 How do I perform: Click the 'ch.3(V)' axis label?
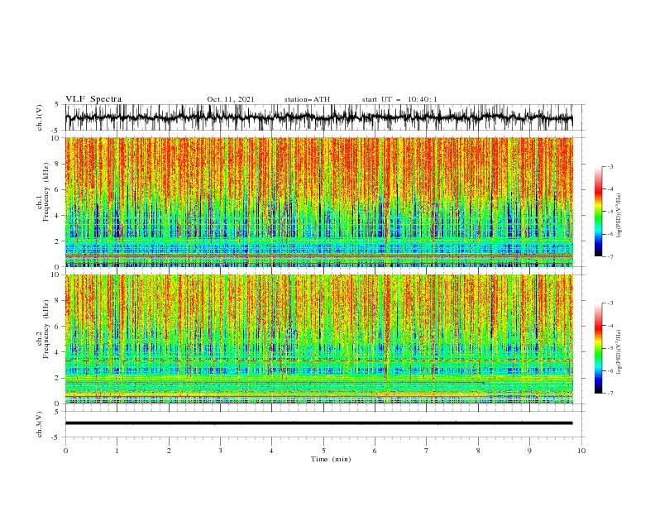coord(40,424)
